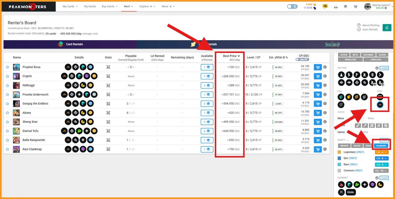395x199 pixels.
Task: Filter by Death skull element icon
Action: (373, 185)
